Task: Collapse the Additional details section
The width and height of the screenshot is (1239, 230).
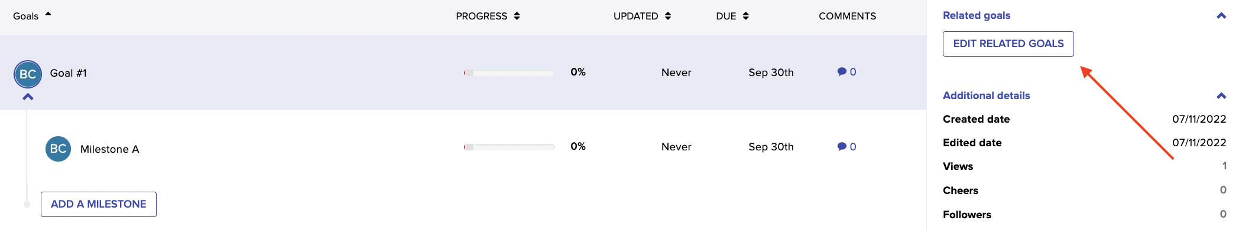Action: (x=1221, y=96)
